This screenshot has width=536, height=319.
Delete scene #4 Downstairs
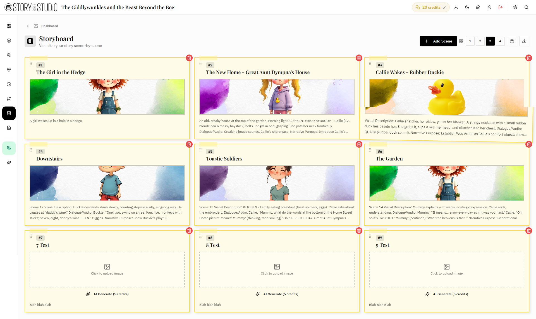(189, 144)
